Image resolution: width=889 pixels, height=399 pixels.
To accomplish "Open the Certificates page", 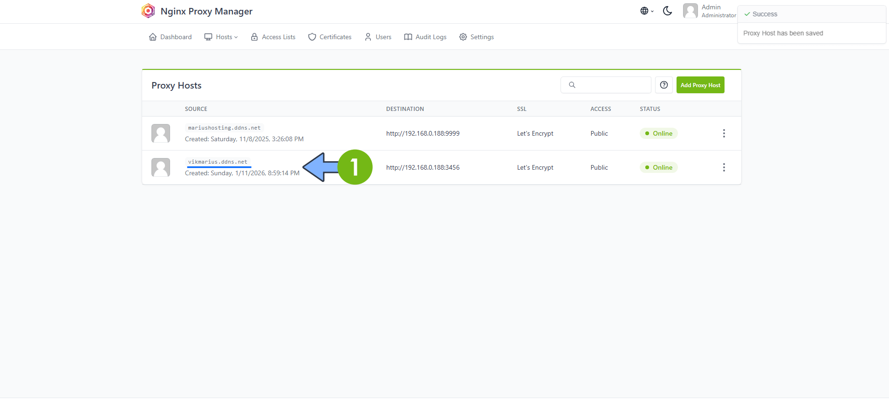I will tap(330, 37).
